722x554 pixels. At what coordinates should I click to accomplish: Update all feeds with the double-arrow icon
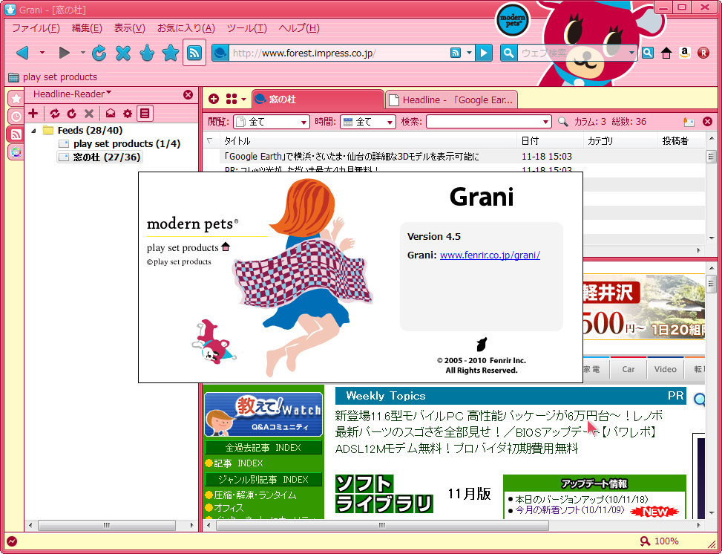point(55,113)
